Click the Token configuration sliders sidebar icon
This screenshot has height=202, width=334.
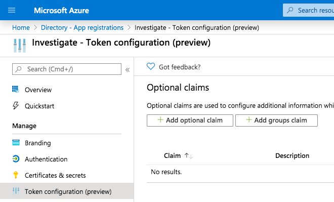point(16,191)
